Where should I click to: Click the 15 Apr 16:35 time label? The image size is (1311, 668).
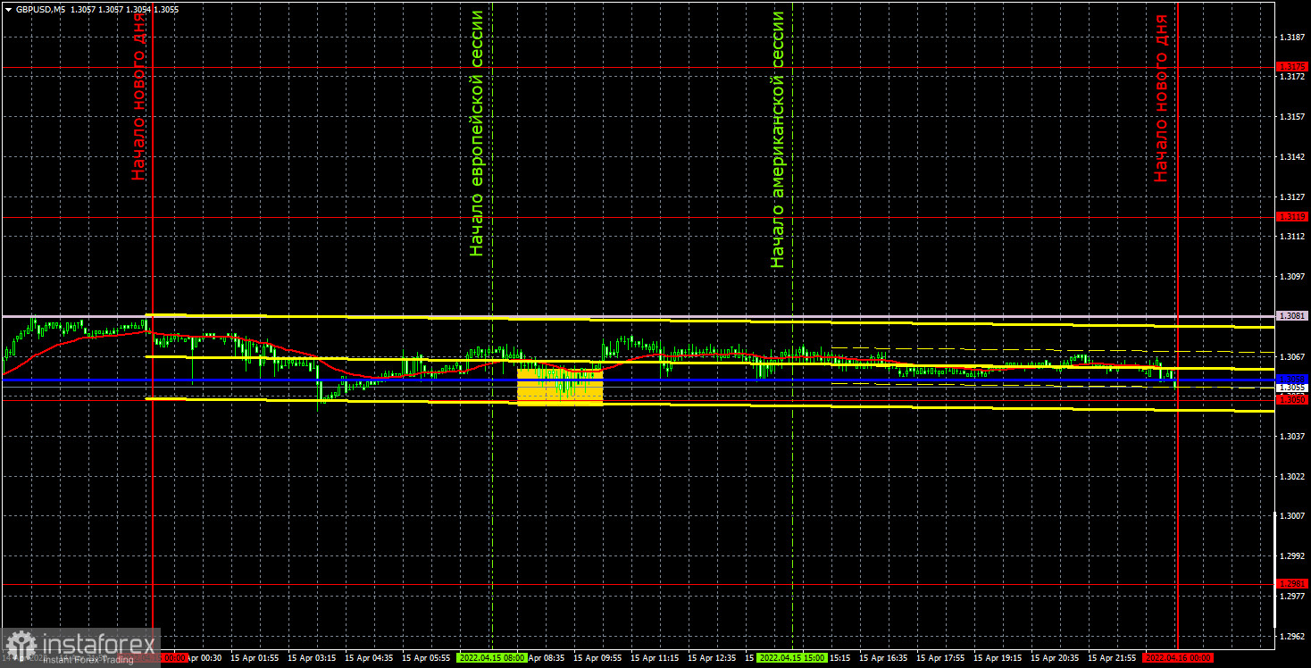[884, 657]
